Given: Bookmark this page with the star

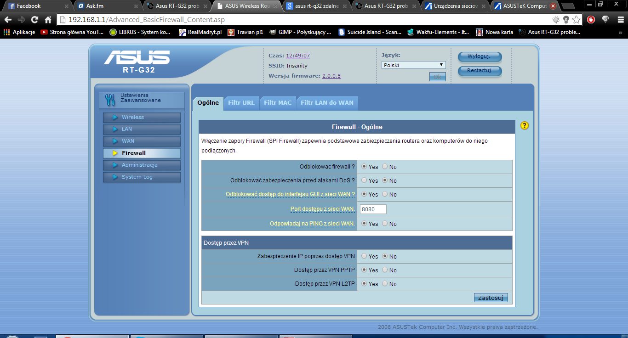Looking at the screenshot, I should pyautogui.click(x=576, y=20).
